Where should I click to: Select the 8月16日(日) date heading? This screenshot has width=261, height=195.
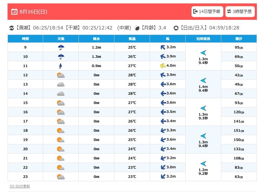pyautogui.click(x=34, y=12)
